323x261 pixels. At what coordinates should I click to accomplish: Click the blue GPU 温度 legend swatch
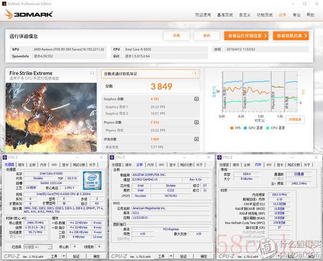click(x=245, y=128)
